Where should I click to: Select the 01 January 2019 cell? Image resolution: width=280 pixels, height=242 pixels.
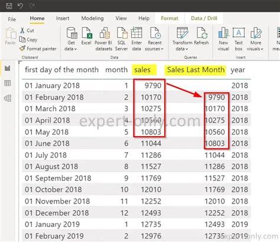[52, 224]
